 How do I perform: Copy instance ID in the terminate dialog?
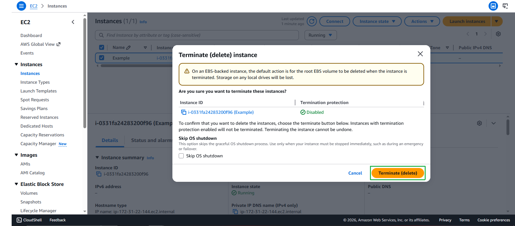[x=184, y=112]
